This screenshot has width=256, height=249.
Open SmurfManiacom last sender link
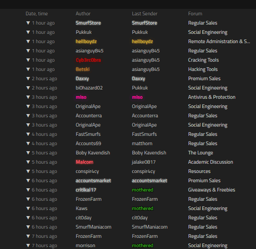150,227
